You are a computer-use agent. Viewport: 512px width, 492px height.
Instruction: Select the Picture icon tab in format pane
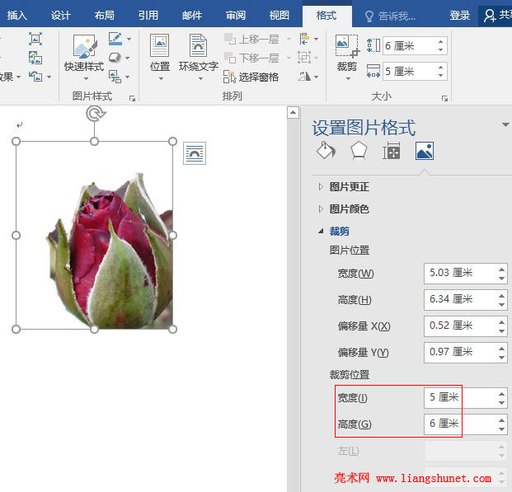425,151
